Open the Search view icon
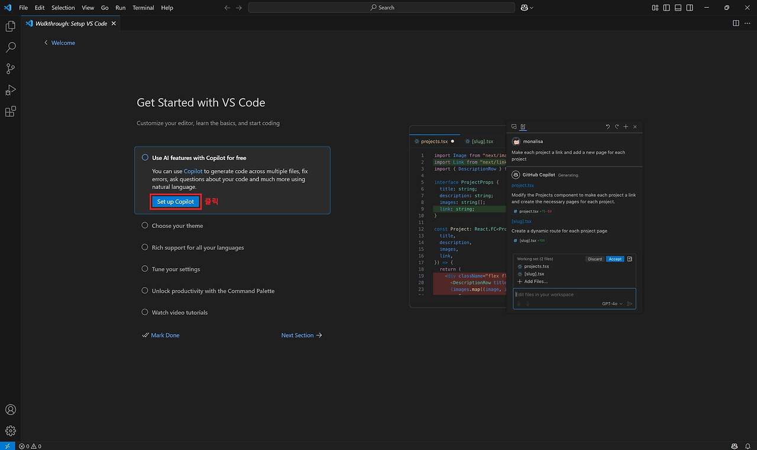This screenshot has width=757, height=450. (x=10, y=47)
